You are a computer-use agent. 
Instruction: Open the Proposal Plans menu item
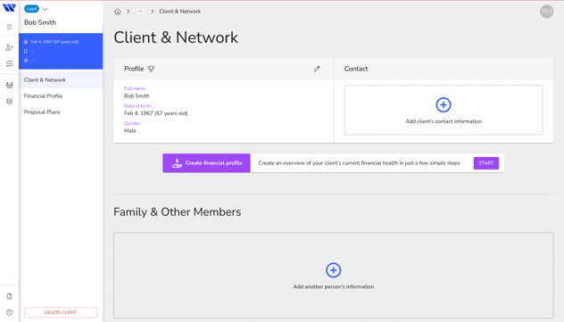61,112
